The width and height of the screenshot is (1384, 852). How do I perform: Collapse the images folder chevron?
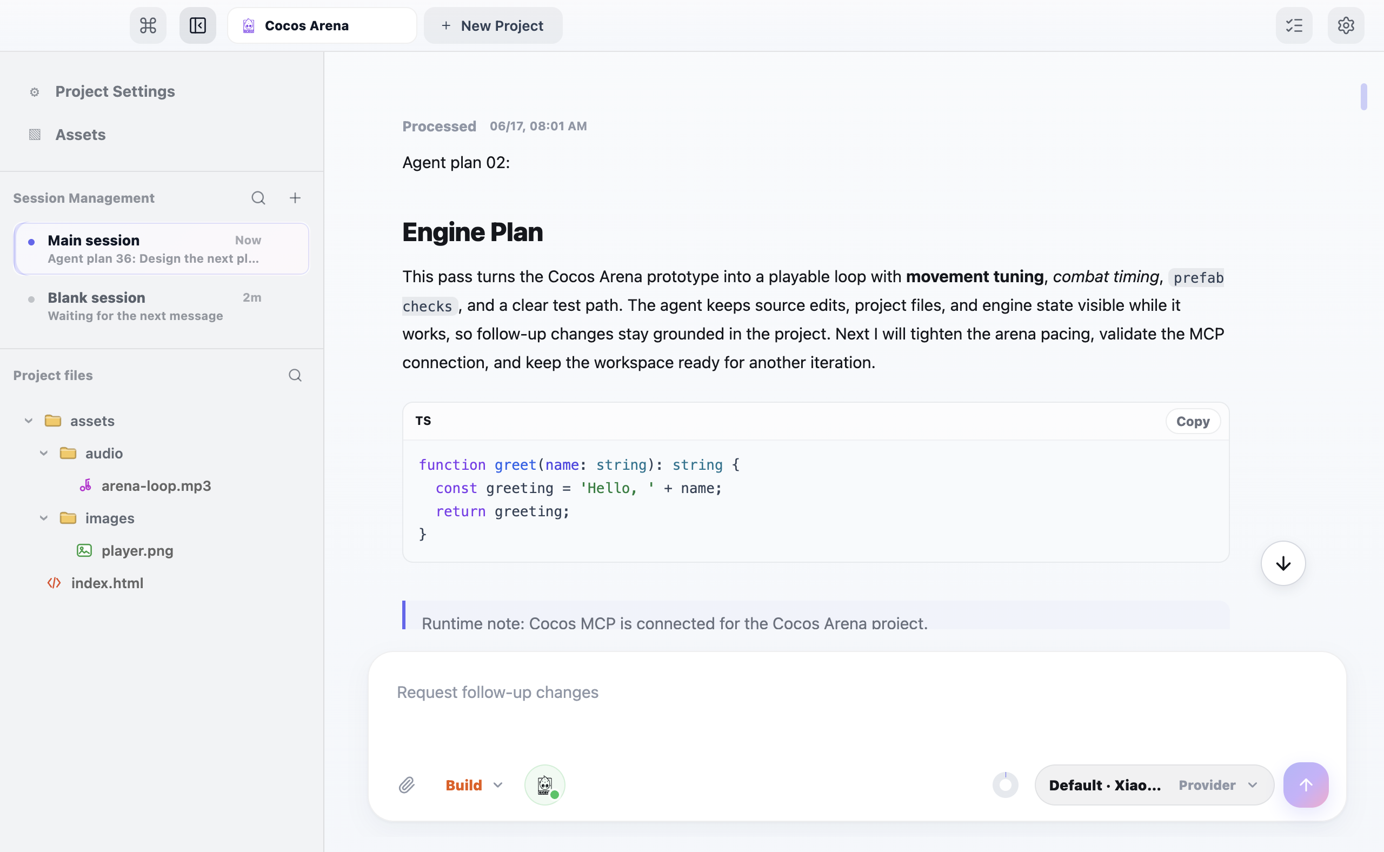coord(43,518)
